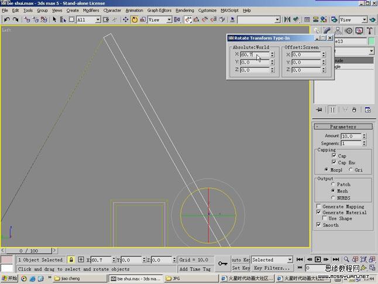Select the Mesh output radio button

click(x=333, y=191)
